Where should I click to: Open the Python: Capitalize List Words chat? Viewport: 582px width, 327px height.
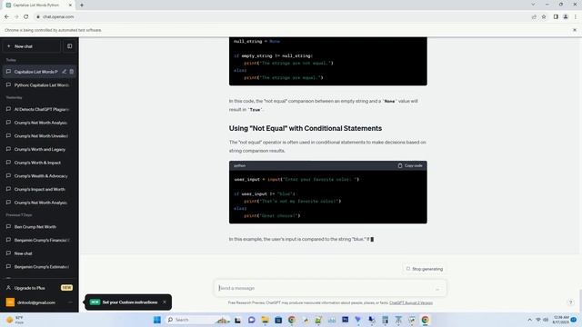tap(39, 84)
